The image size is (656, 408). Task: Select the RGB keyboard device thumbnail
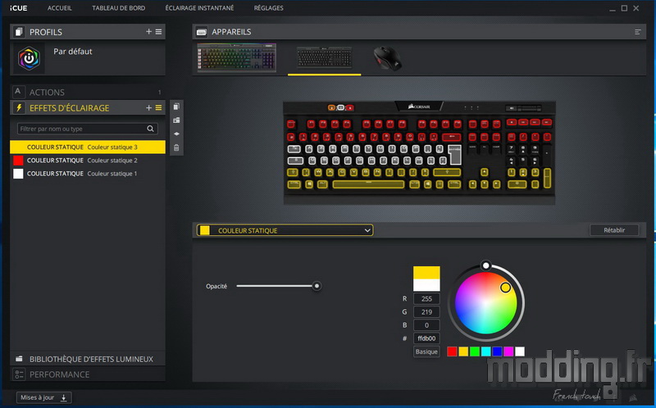[236, 57]
